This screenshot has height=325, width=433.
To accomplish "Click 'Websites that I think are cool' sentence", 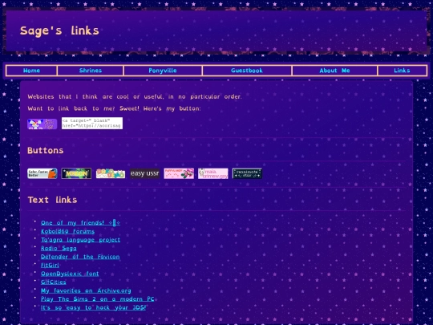I will pos(135,97).
